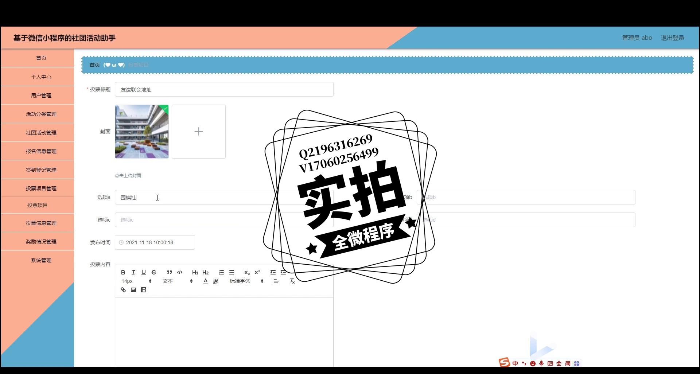700x374 pixels.
Task: Apply subscript formatting
Action: [x=247, y=272]
